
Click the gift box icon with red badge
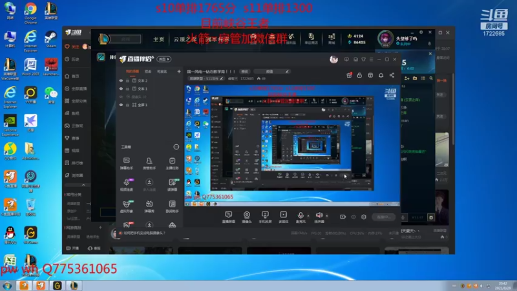tap(349, 75)
